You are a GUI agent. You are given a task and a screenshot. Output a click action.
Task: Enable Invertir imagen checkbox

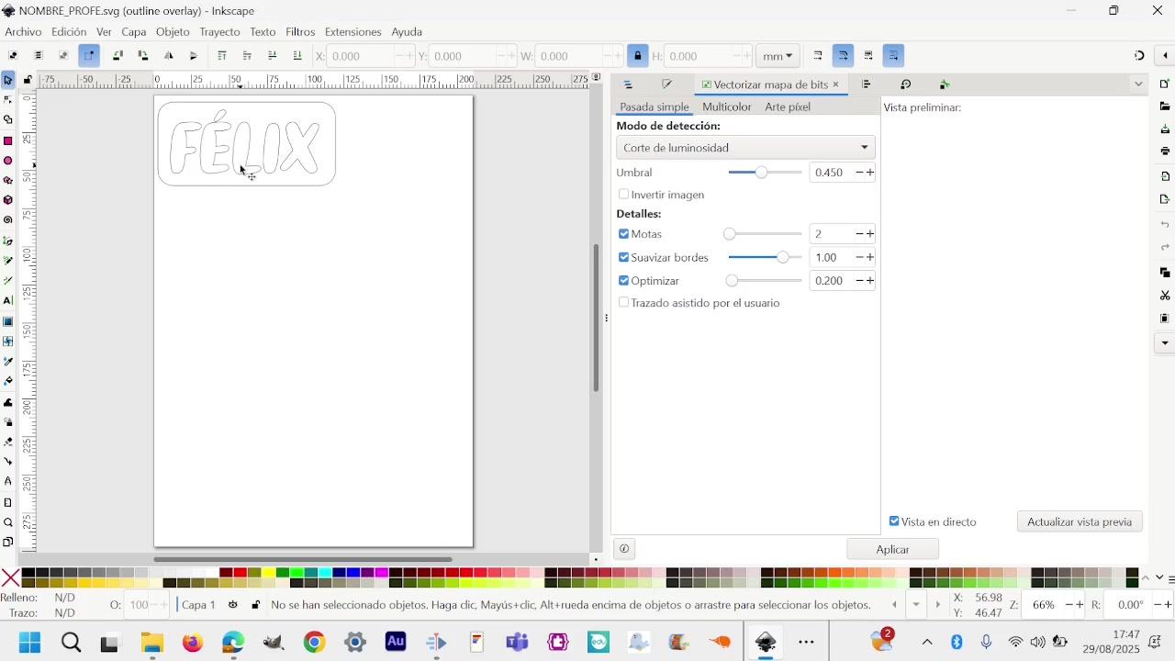[624, 195]
